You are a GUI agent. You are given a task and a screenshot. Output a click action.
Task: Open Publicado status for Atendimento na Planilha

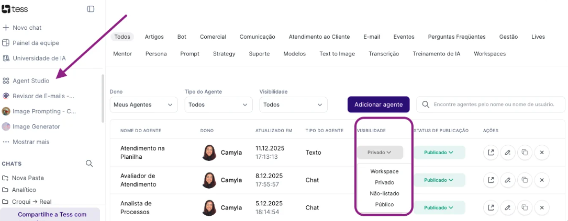click(439, 152)
